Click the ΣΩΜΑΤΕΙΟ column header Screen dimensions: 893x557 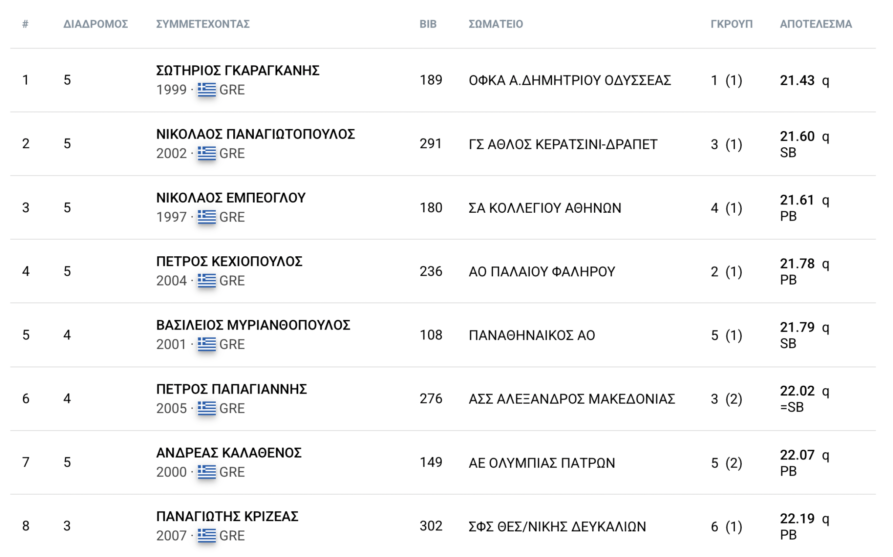point(496,24)
